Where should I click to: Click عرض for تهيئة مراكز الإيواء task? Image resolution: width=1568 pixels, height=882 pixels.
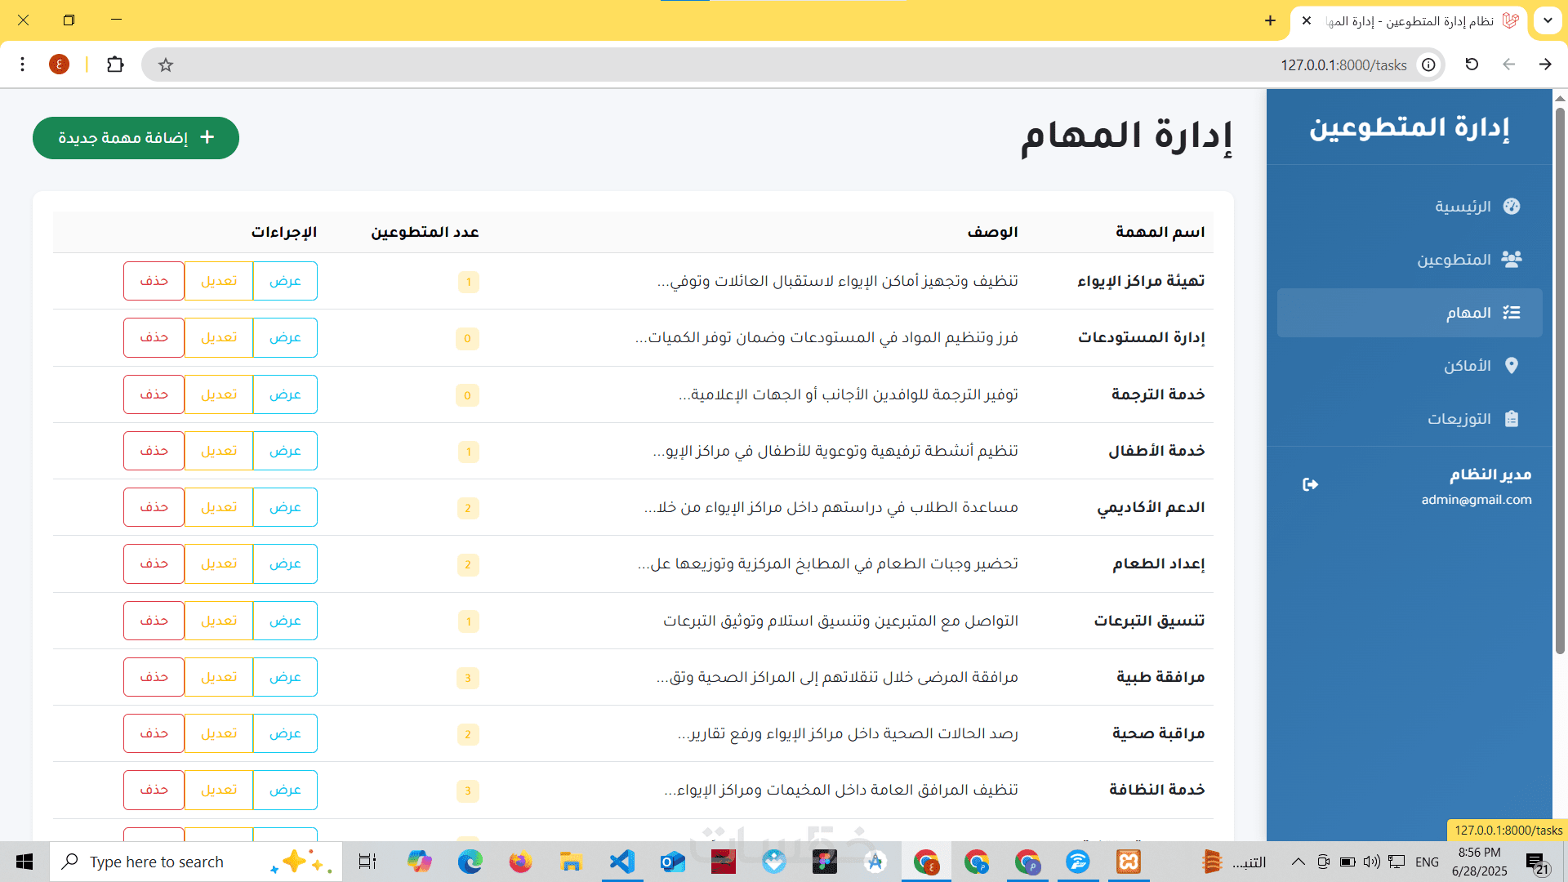tap(285, 281)
